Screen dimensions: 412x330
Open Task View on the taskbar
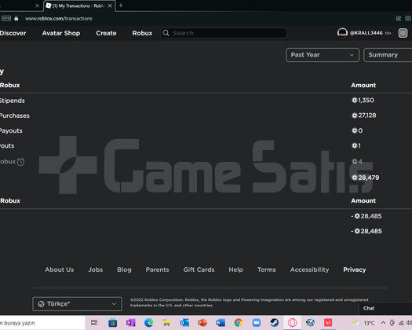tap(94, 322)
